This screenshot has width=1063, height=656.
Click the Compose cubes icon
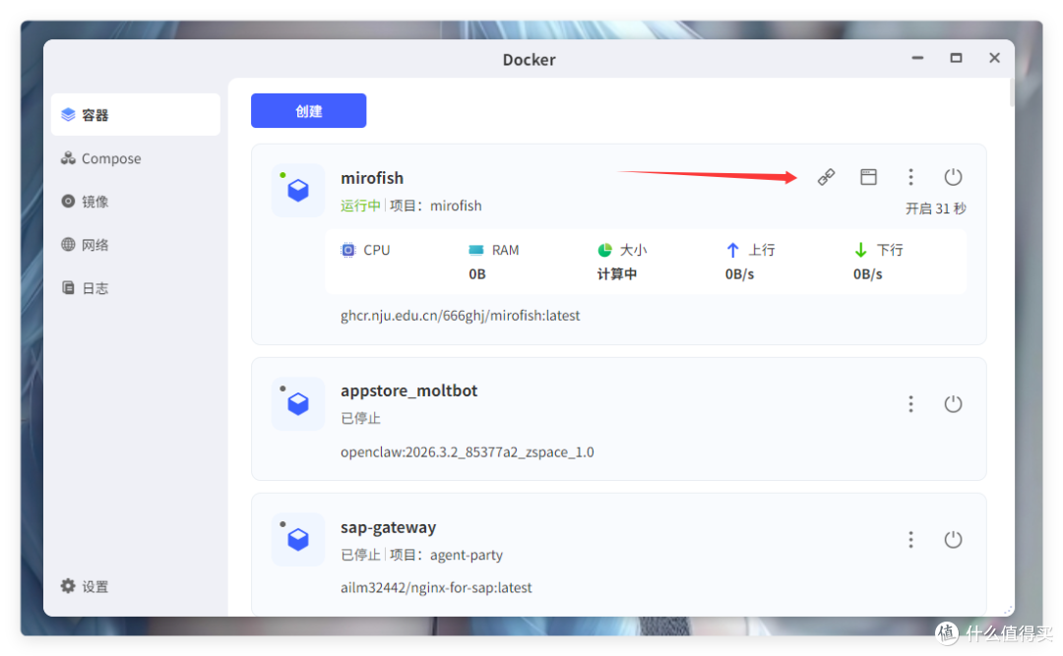68,158
